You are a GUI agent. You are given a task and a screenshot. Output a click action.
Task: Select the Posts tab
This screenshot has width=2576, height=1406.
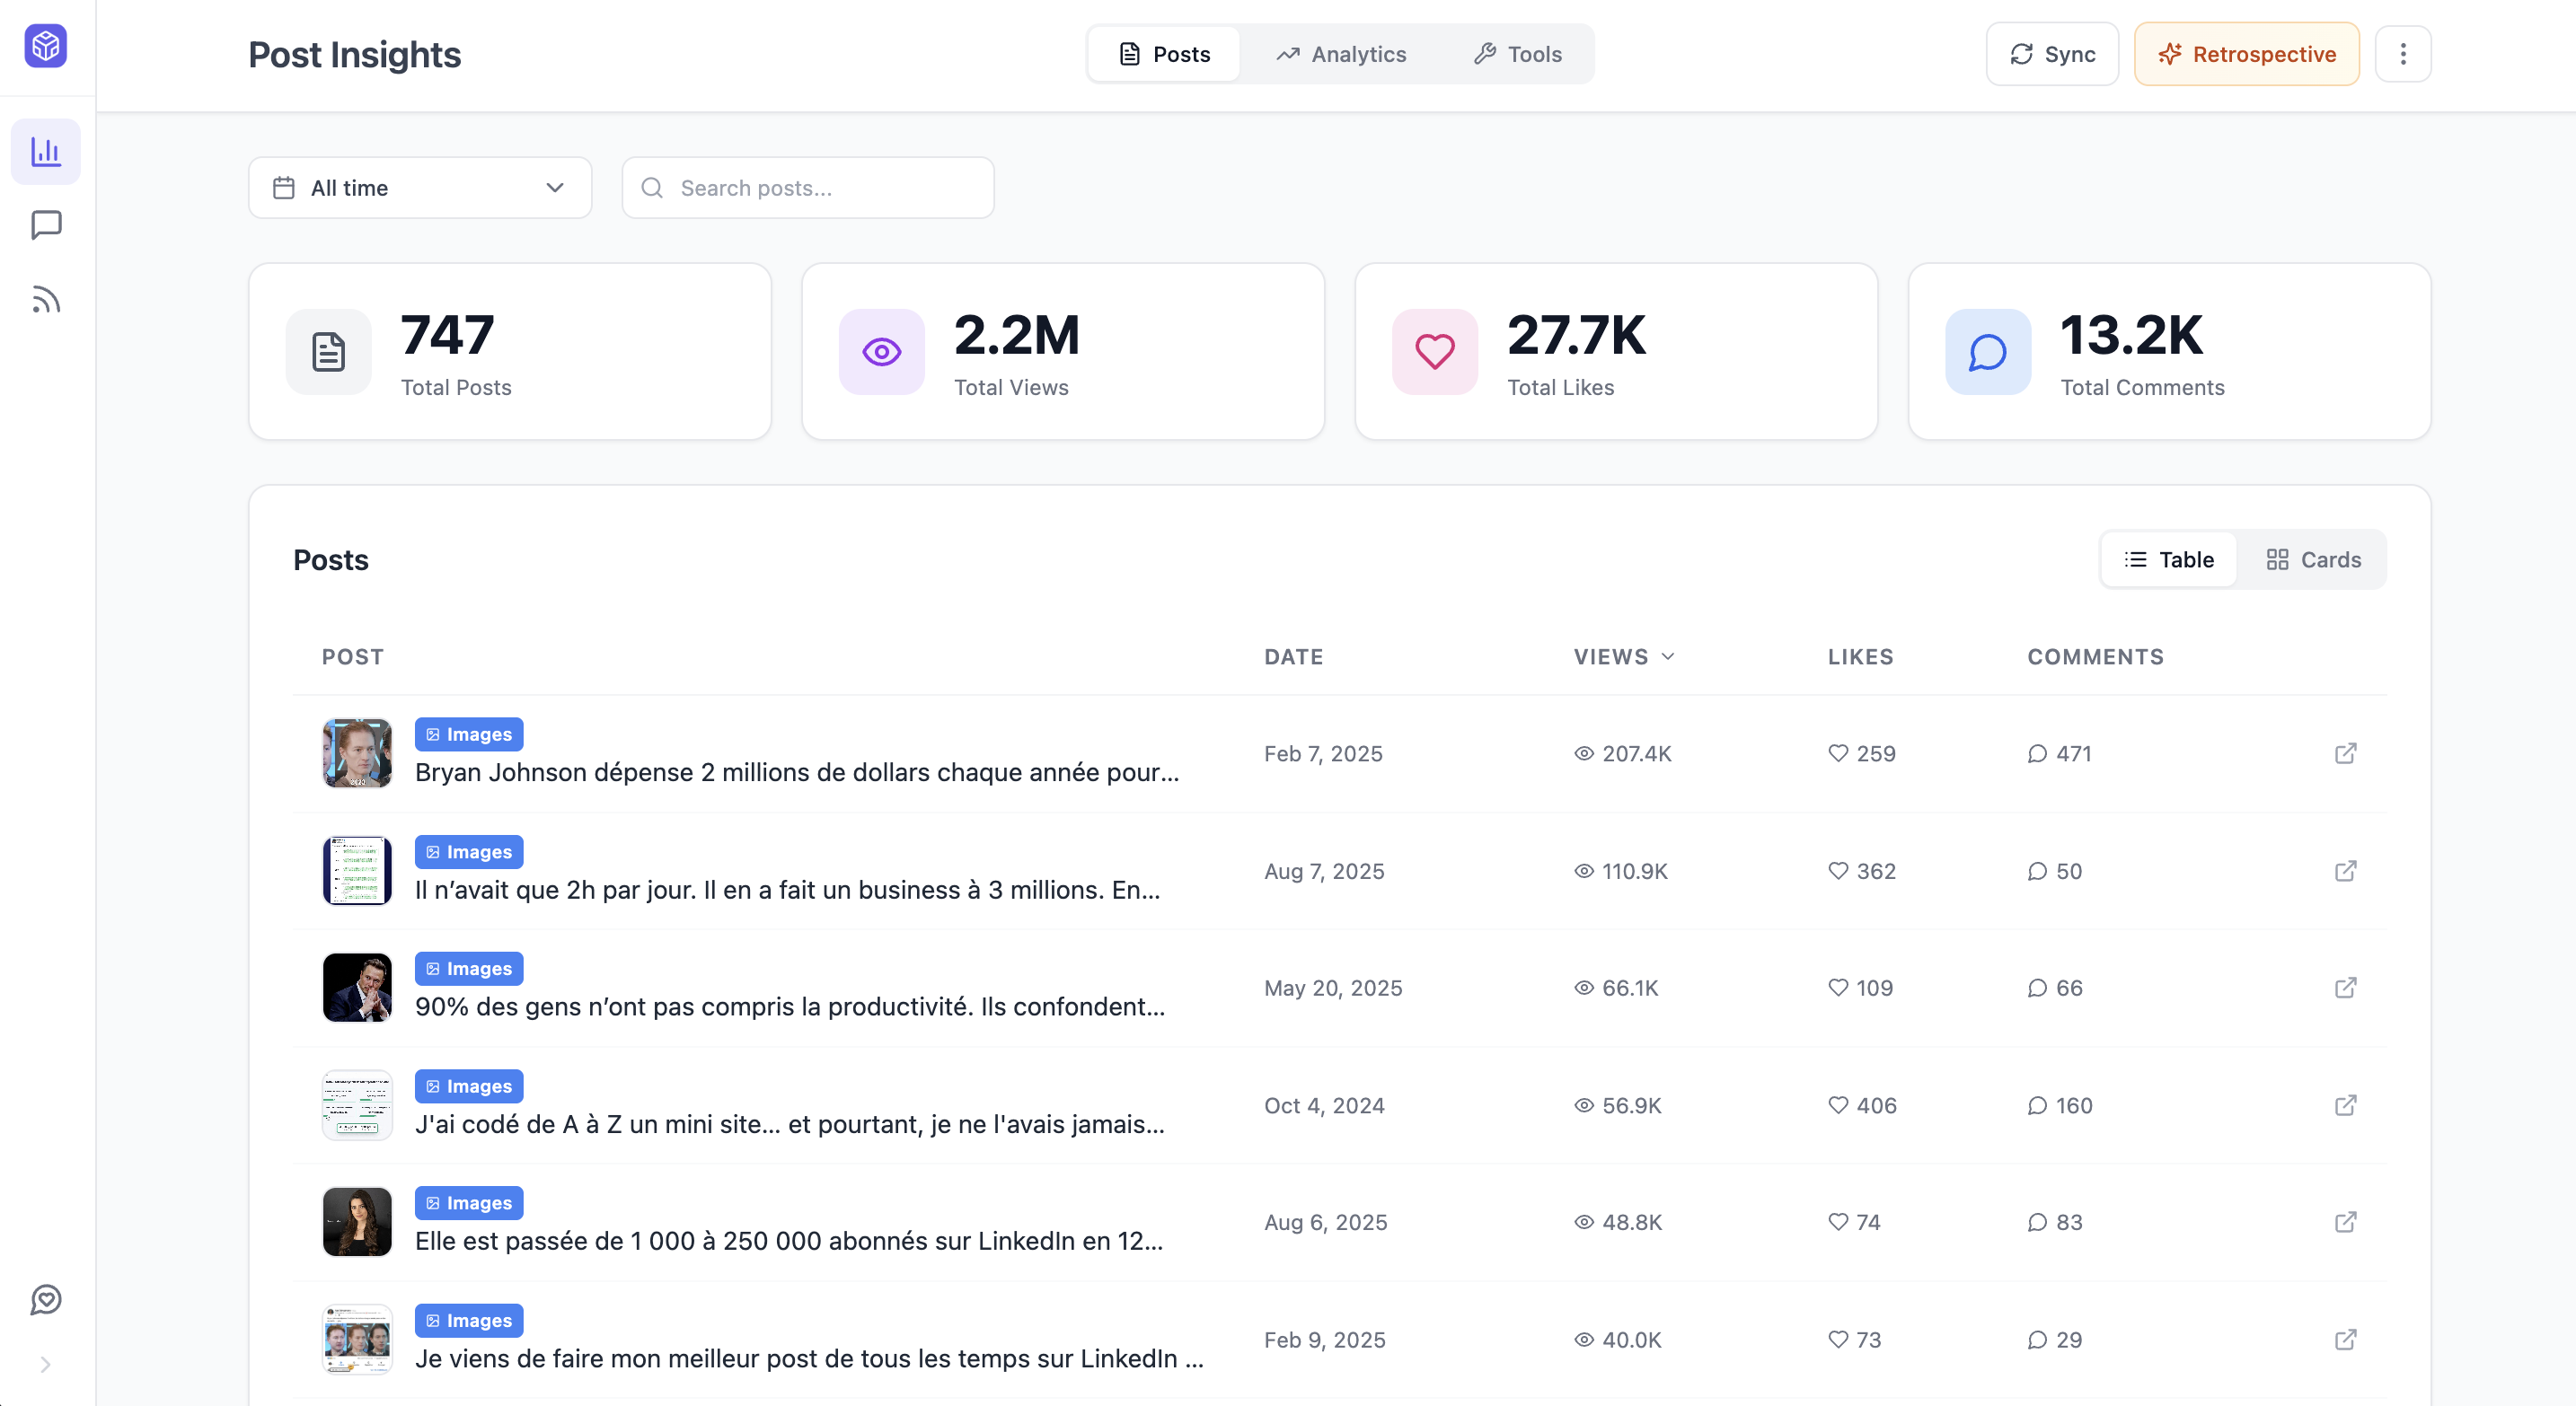point(1164,54)
